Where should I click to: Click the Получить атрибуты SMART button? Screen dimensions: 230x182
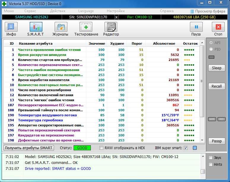29,148
